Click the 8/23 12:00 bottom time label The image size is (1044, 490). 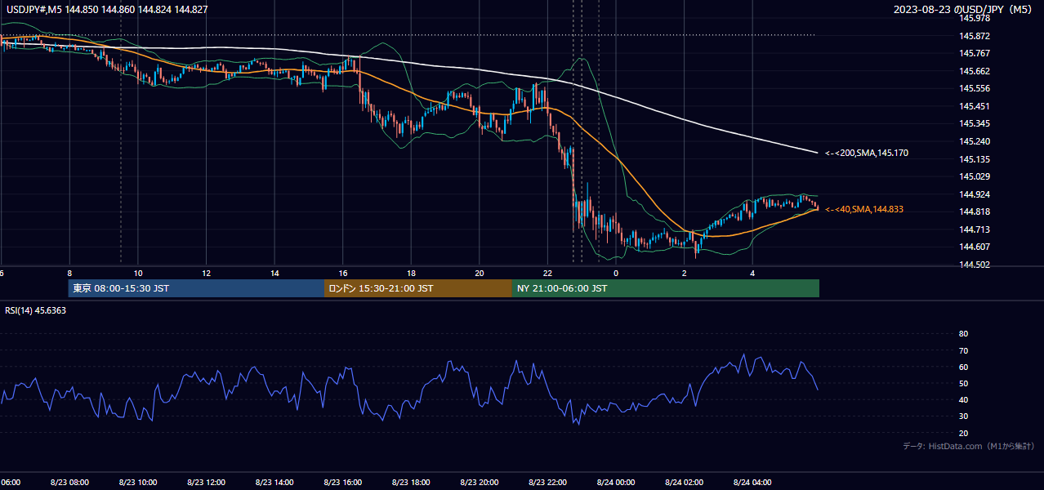[x=206, y=482]
